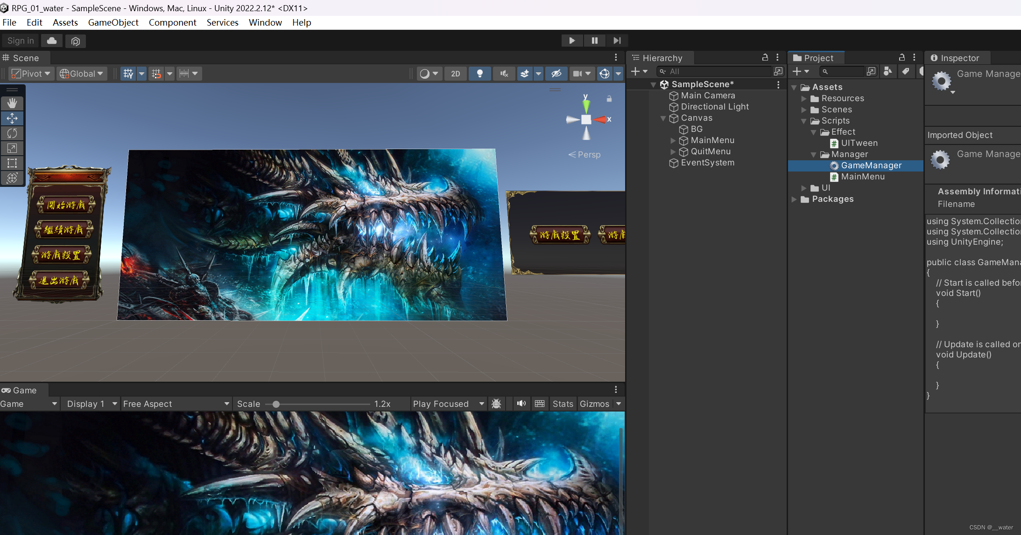This screenshot has width=1021, height=535.
Task: Click Project search field
Action: click(x=842, y=71)
